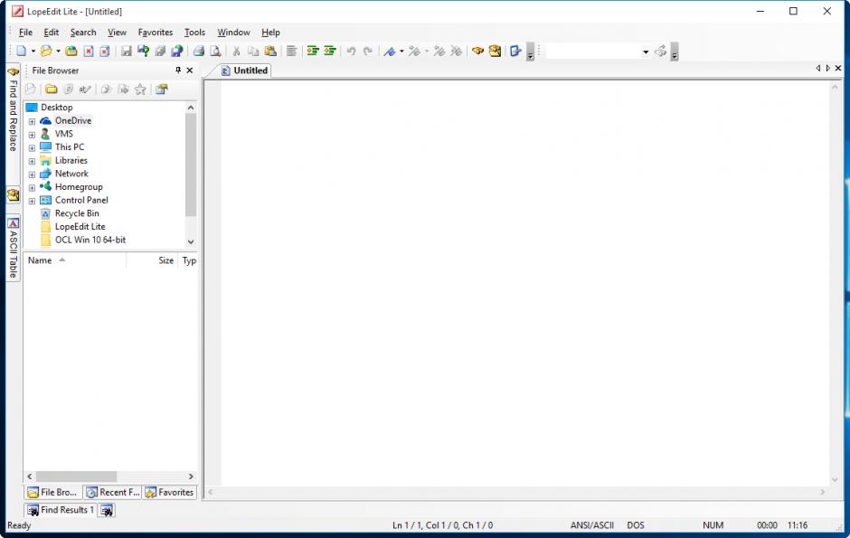Select the LopeEdit Lite folder
850x538 pixels.
pos(80,226)
